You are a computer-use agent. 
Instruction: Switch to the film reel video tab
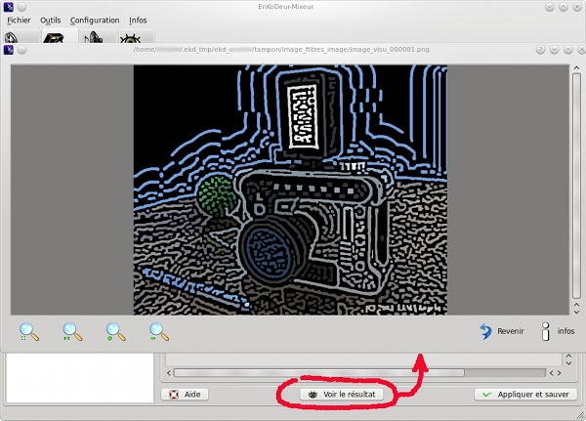[21, 36]
